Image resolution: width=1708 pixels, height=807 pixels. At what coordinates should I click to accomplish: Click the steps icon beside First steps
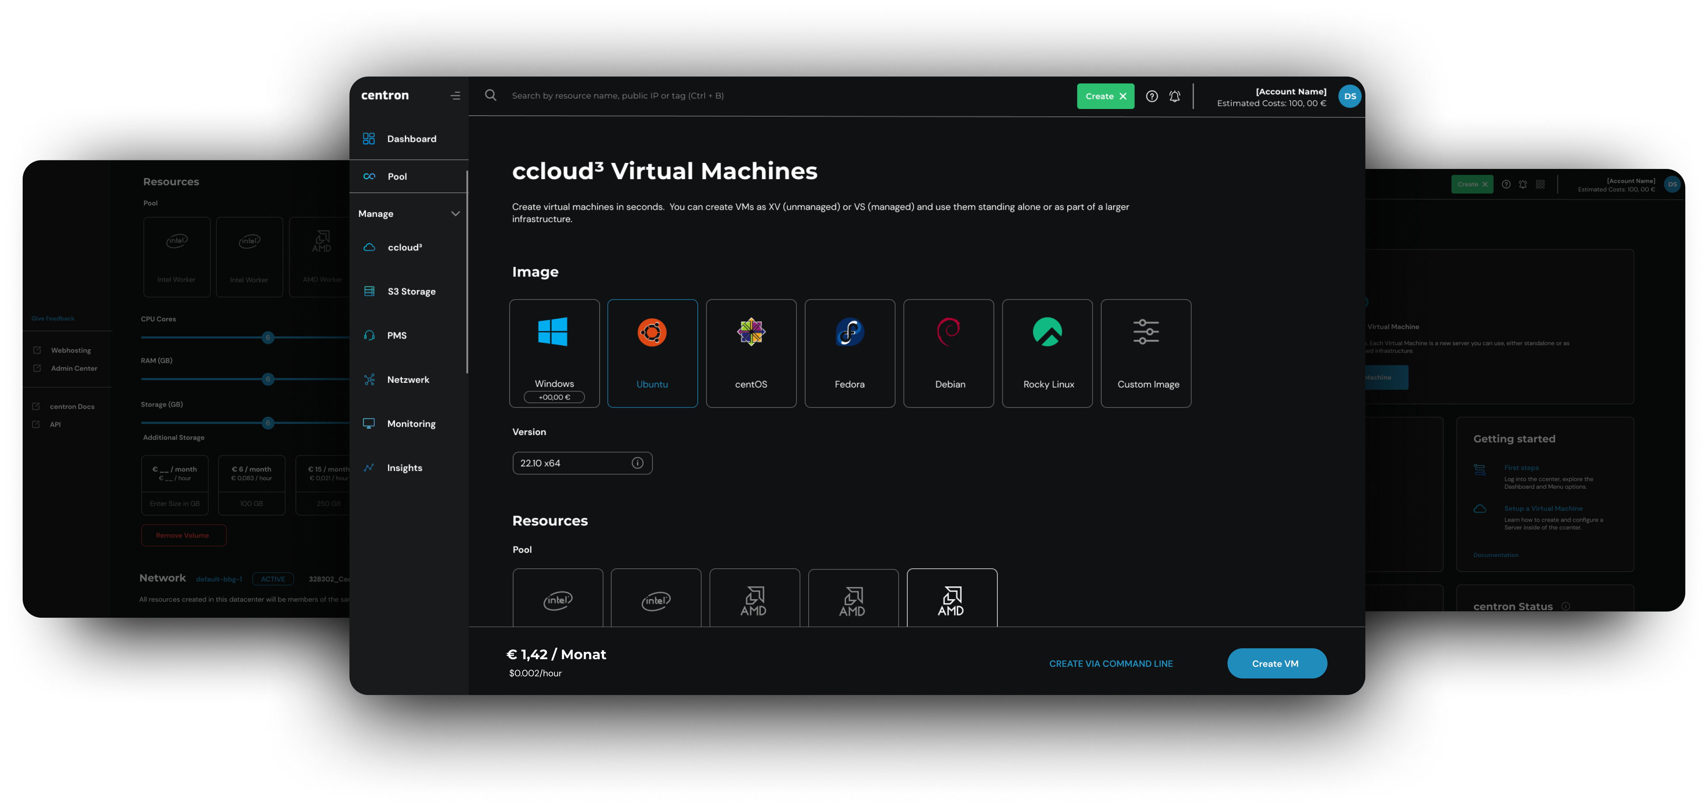click(1480, 470)
